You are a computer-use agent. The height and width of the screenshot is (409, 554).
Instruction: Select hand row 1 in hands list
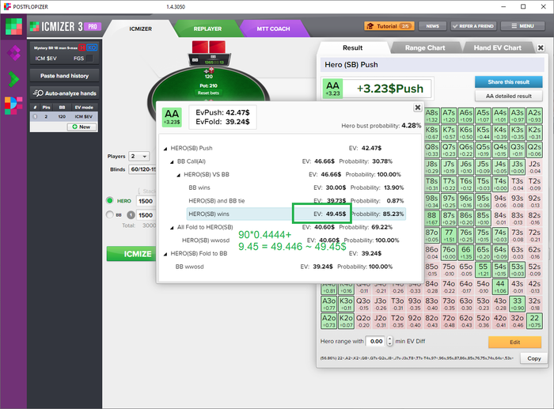(x=64, y=116)
